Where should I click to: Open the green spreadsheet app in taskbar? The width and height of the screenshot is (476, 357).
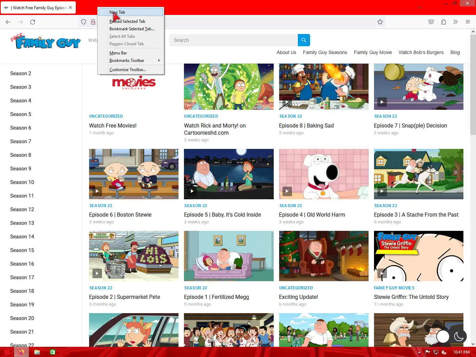pos(52,352)
